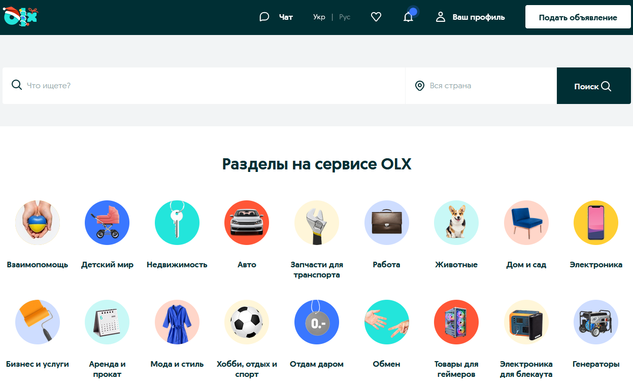
Task: Open notifications bell icon
Action: [x=408, y=17]
